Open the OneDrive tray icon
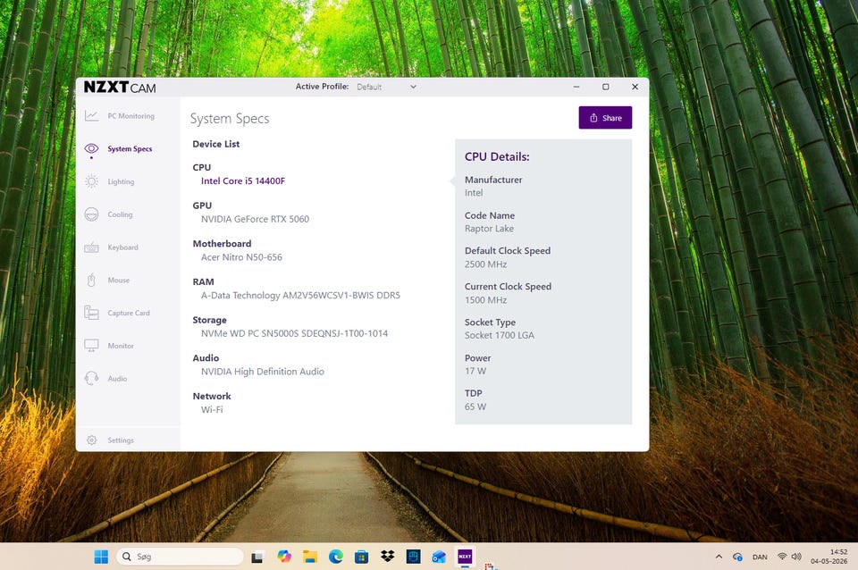858x570 pixels. [737, 557]
